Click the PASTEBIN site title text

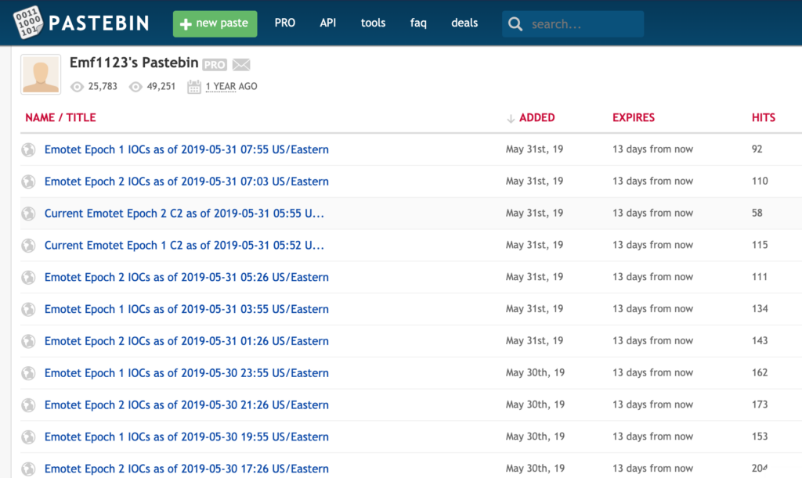[x=99, y=23]
